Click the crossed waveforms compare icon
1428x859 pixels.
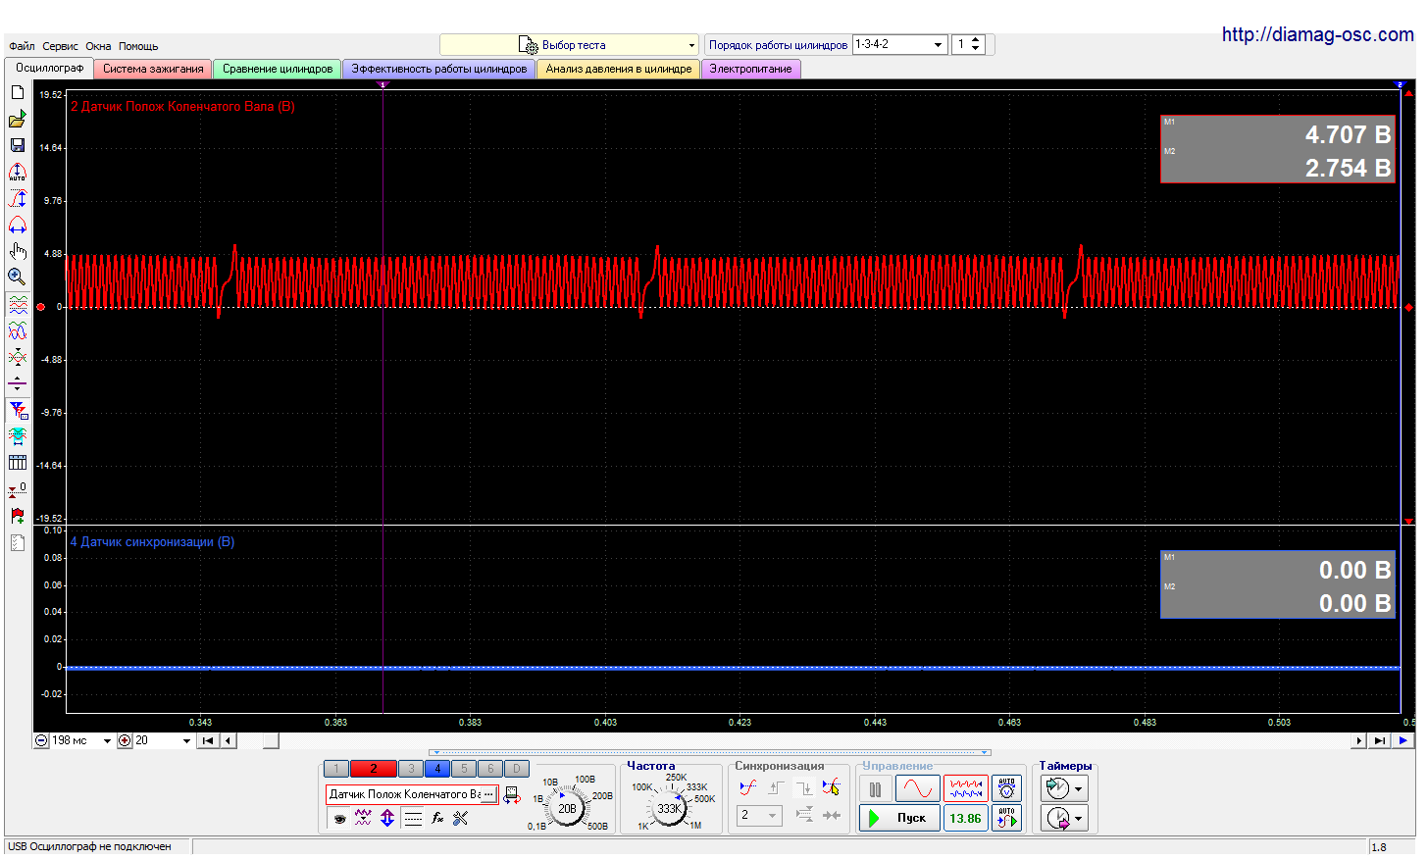tap(18, 358)
